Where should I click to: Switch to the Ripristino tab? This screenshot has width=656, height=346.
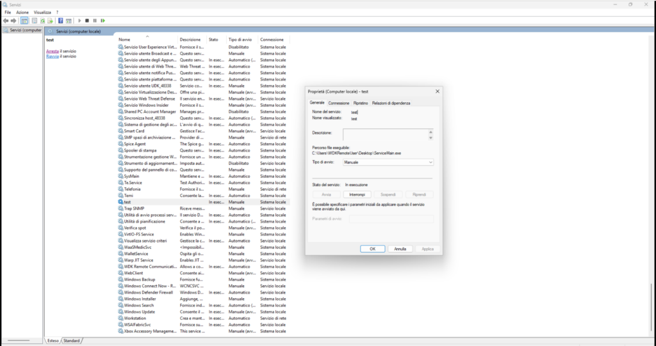coord(361,103)
